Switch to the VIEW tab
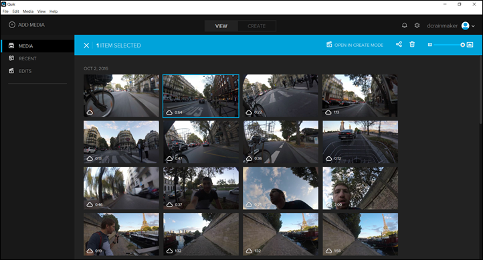The image size is (483, 260). tap(221, 26)
